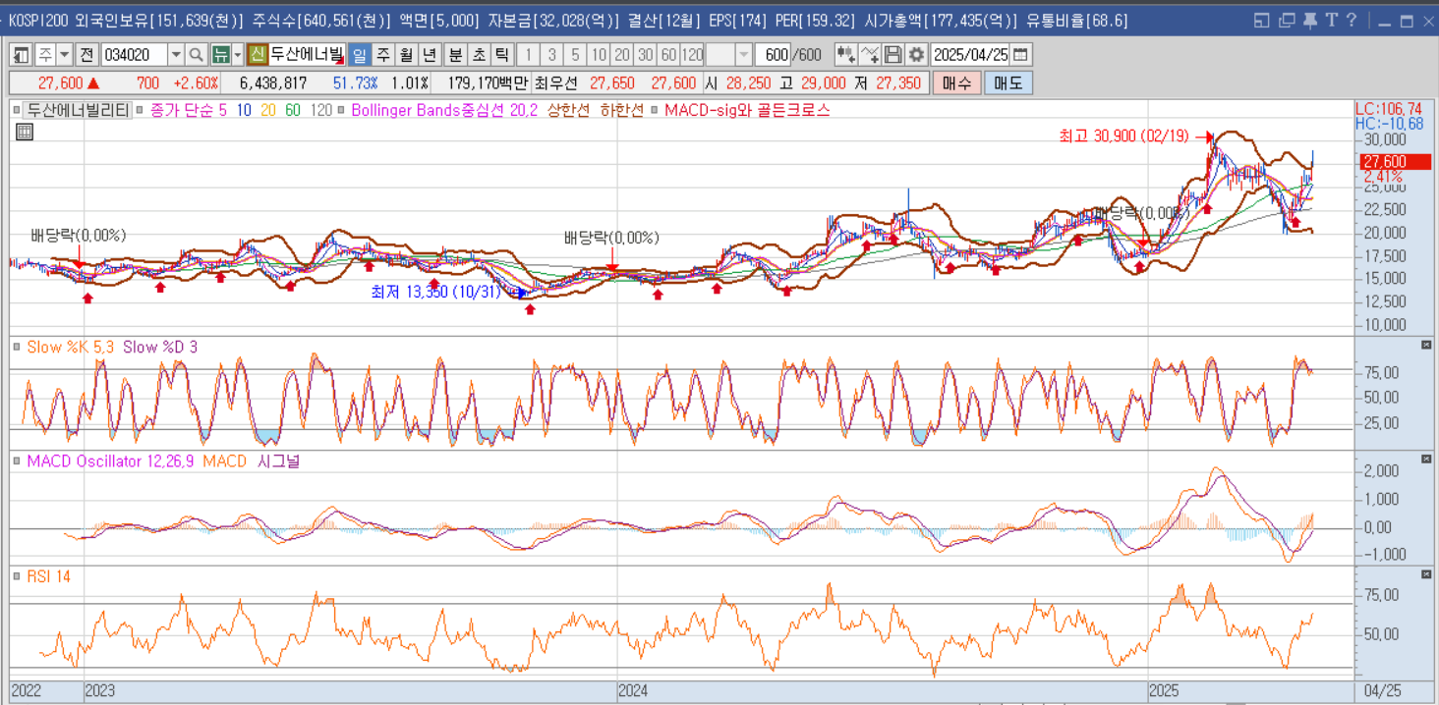Open chart settings gear icon
The height and width of the screenshot is (705, 1439).
pyautogui.click(x=916, y=55)
